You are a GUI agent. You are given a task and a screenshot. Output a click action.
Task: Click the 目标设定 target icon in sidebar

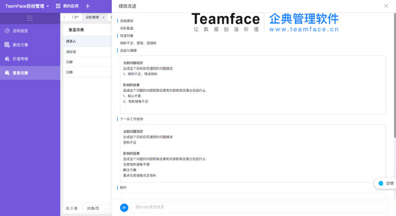pyautogui.click(x=7, y=31)
